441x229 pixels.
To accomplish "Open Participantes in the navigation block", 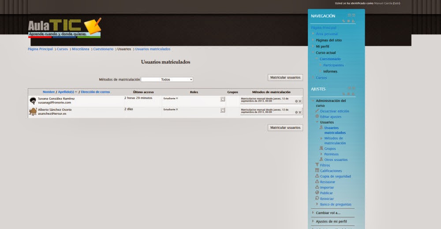I will [x=333, y=65].
